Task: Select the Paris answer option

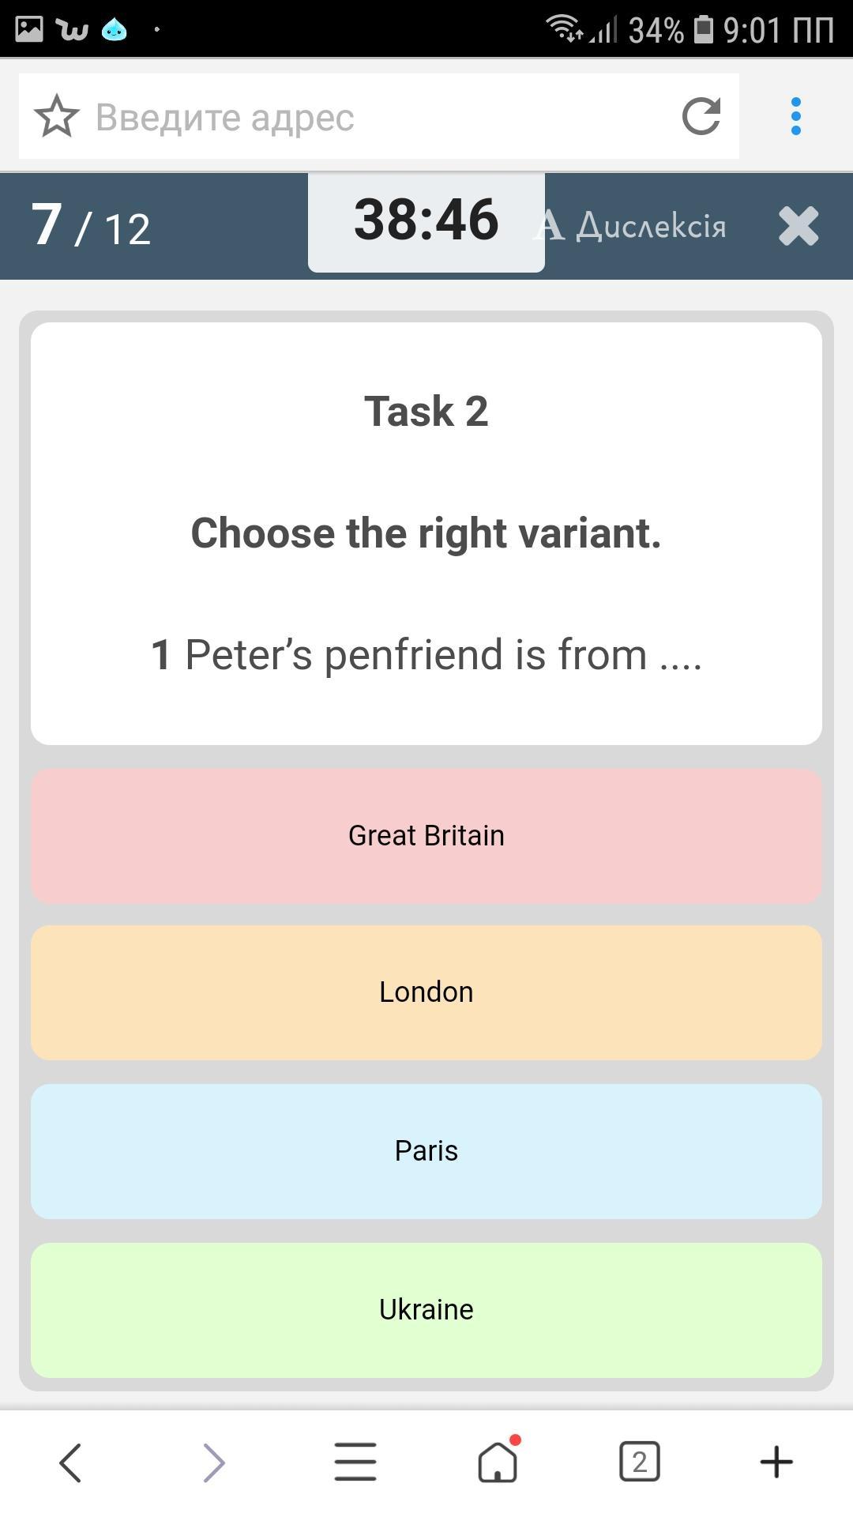Action: point(426,1151)
